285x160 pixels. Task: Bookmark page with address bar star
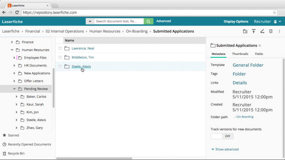pos(274,13)
